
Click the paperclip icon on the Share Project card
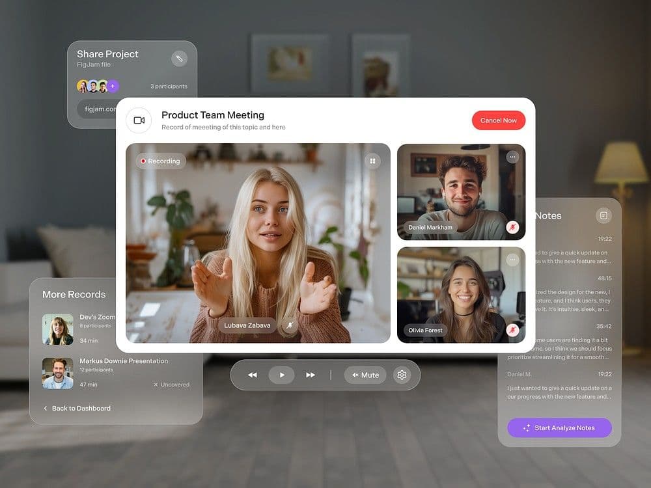[x=180, y=58]
